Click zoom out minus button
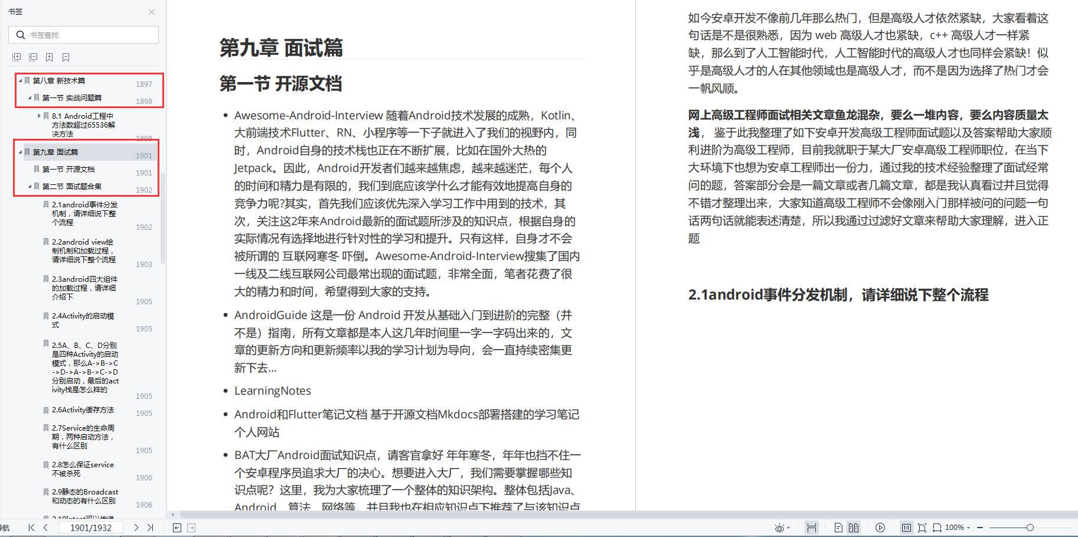 click(x=980, y=528)
